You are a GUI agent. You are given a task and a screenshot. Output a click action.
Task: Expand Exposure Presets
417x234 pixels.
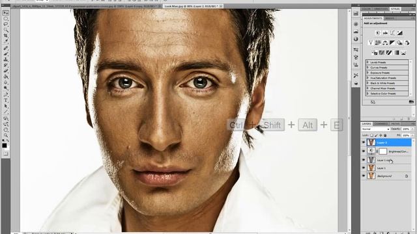tap(367, 72)
